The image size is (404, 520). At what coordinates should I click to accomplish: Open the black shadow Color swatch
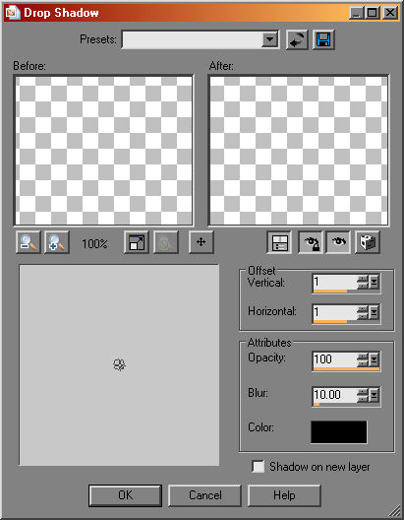(x=339, y=431)
